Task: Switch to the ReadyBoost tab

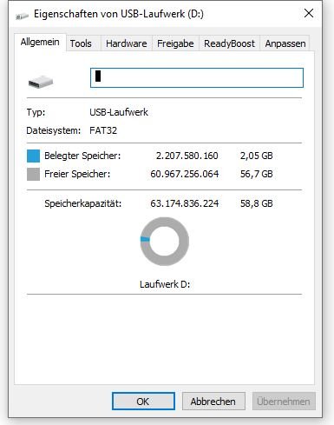Action: (229, 43)
